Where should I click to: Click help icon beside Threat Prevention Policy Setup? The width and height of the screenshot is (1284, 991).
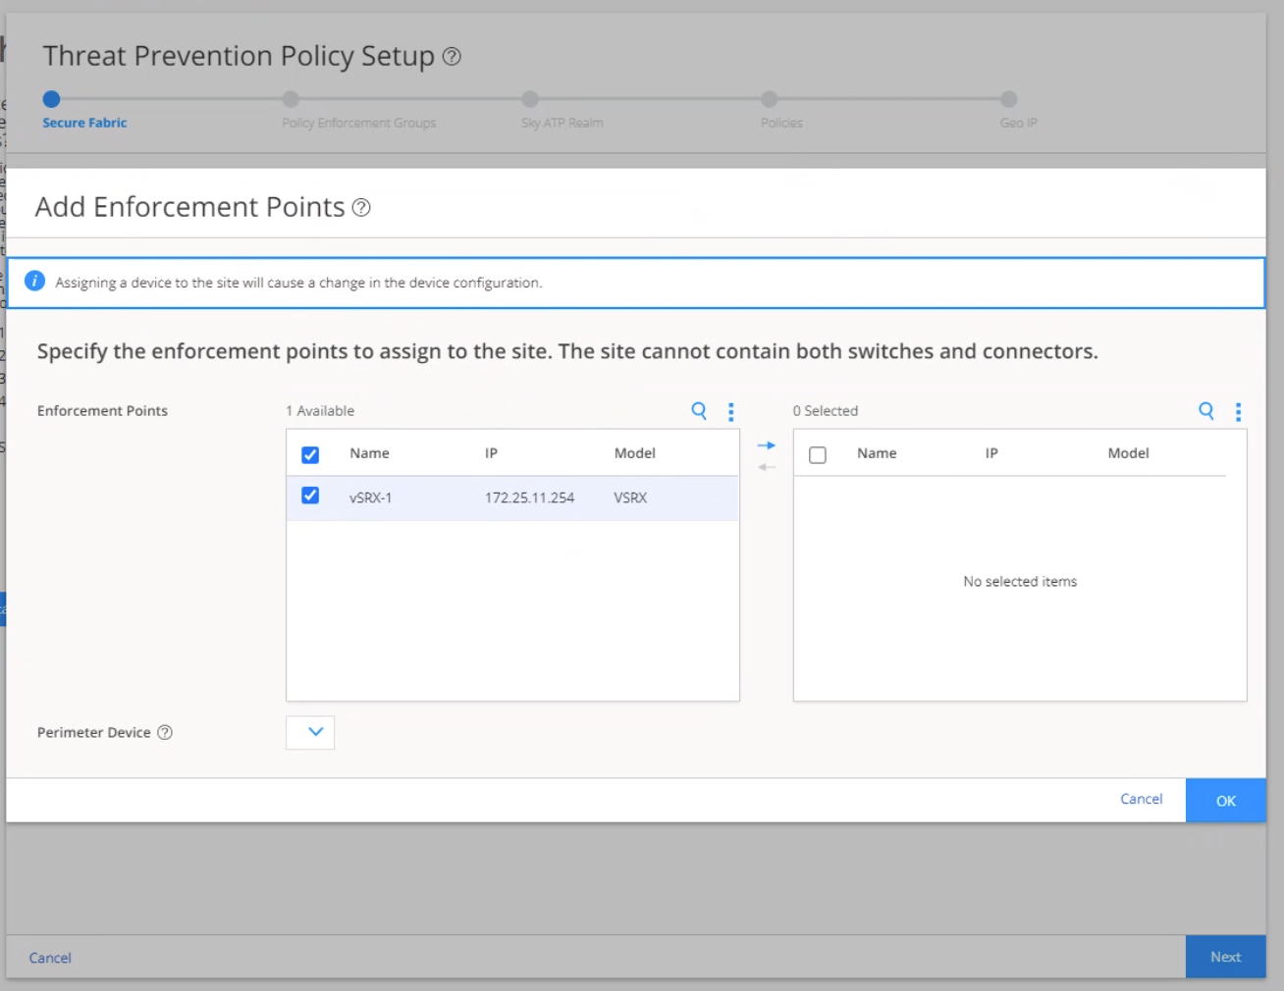[452, 57]
